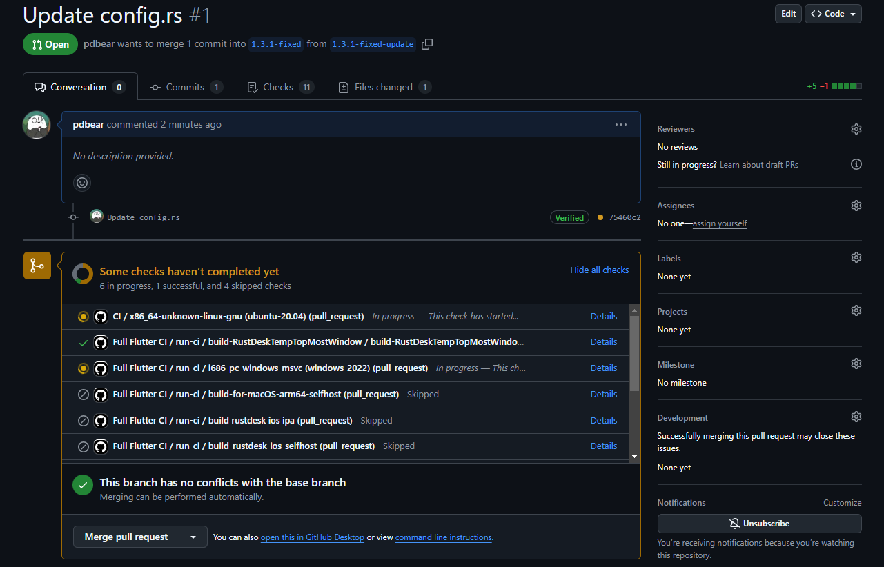
Task: Open the Projects settings gear
Action: [x=856, y=310]
